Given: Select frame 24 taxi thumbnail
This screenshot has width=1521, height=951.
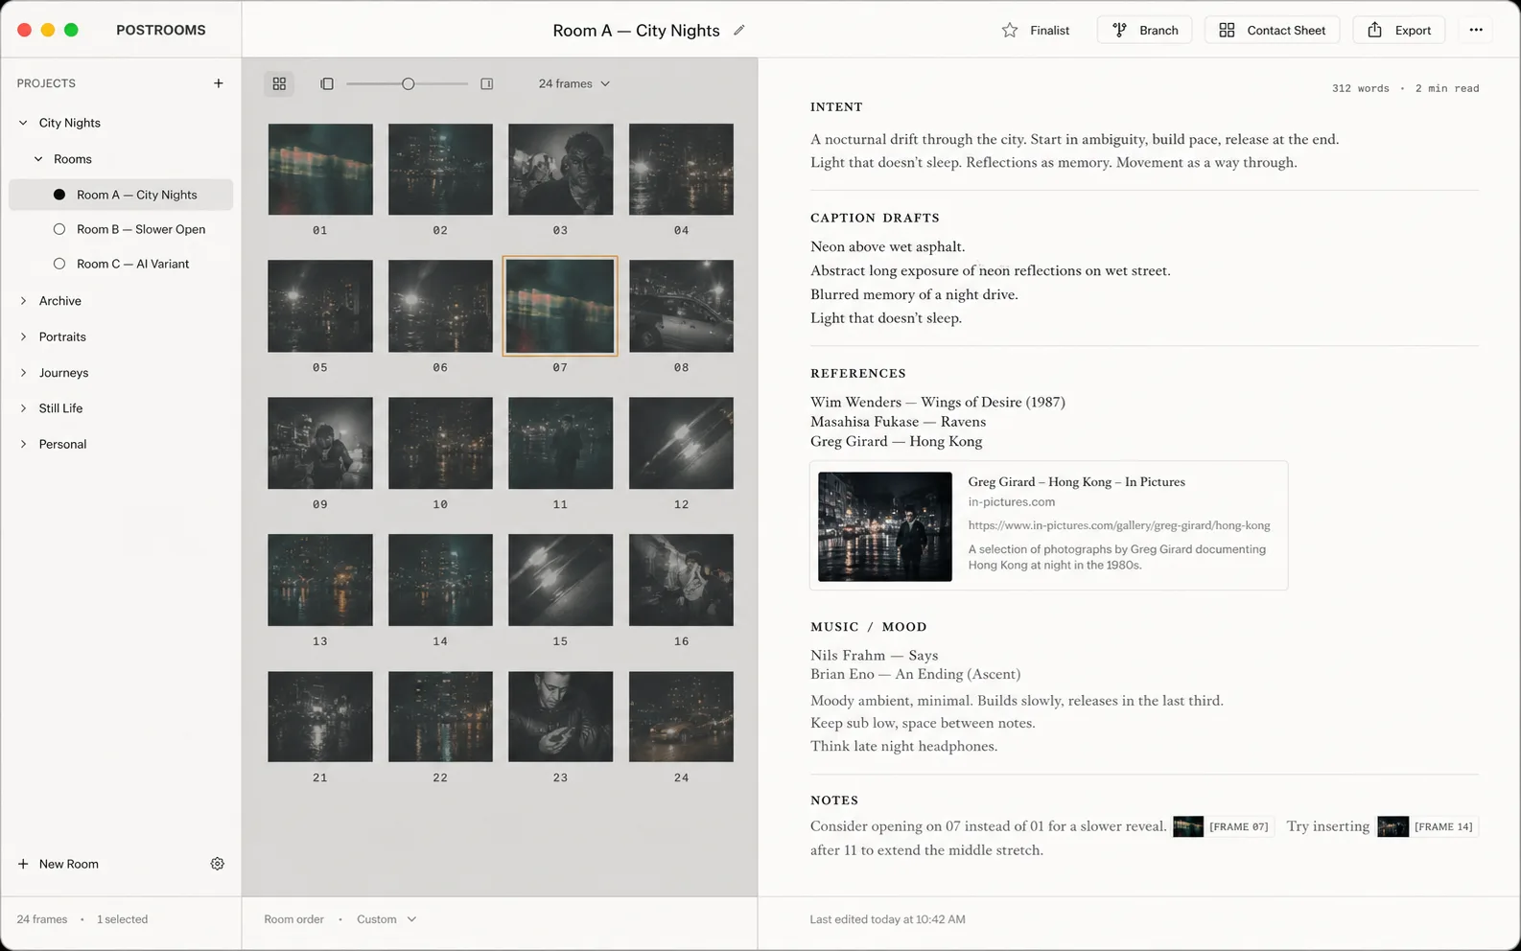Looking at the screenshot, I should click(x=681, y=717).
